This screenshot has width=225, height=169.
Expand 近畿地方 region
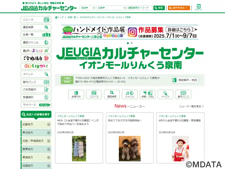(36, 124)
